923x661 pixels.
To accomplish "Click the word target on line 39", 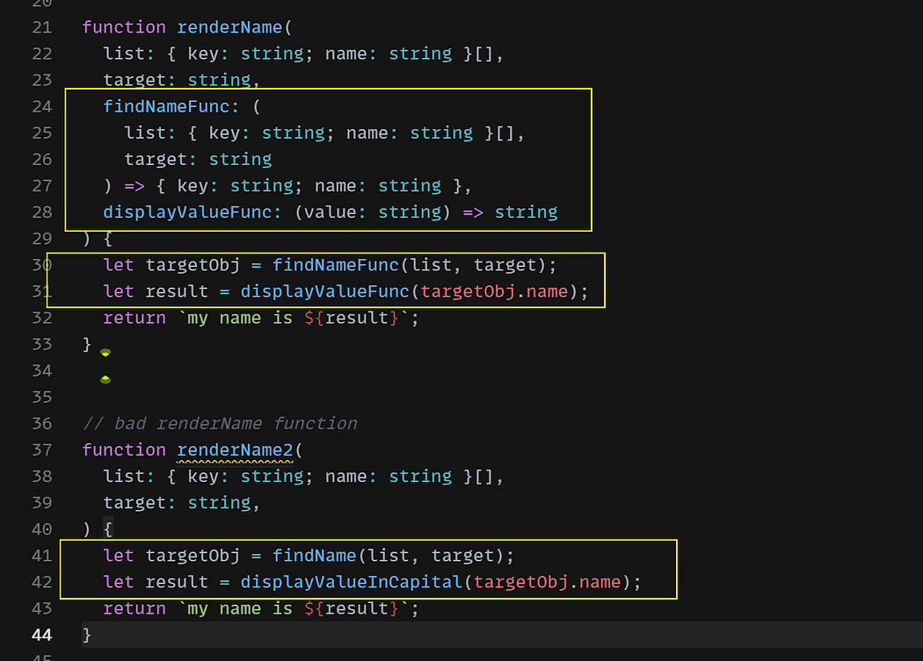I will pos(134,503).
